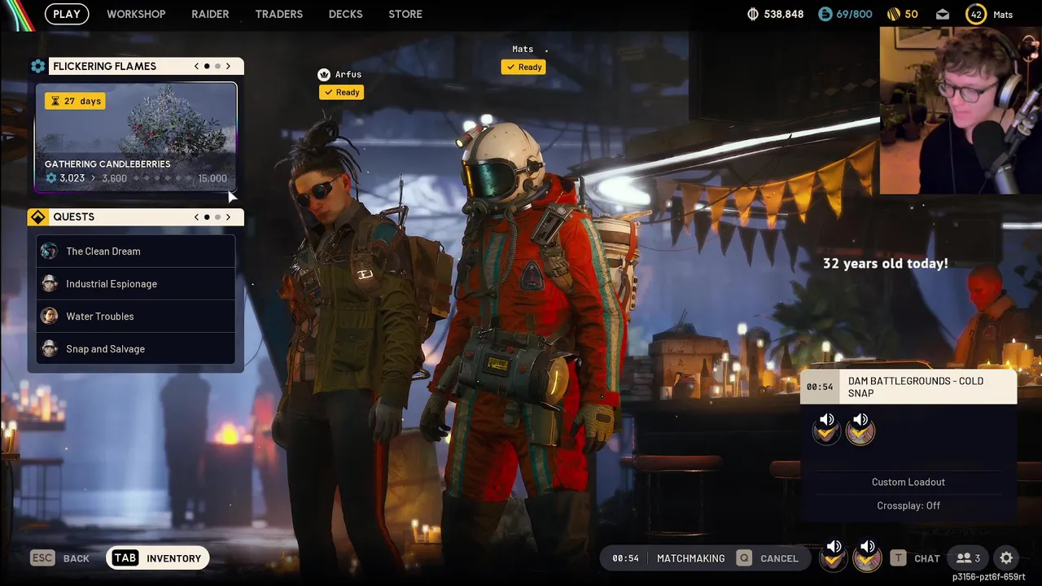Click the Arfus player emblem icon
Image resolution: width=1042 pixels, height=586 pixels.
pos(324,74)
